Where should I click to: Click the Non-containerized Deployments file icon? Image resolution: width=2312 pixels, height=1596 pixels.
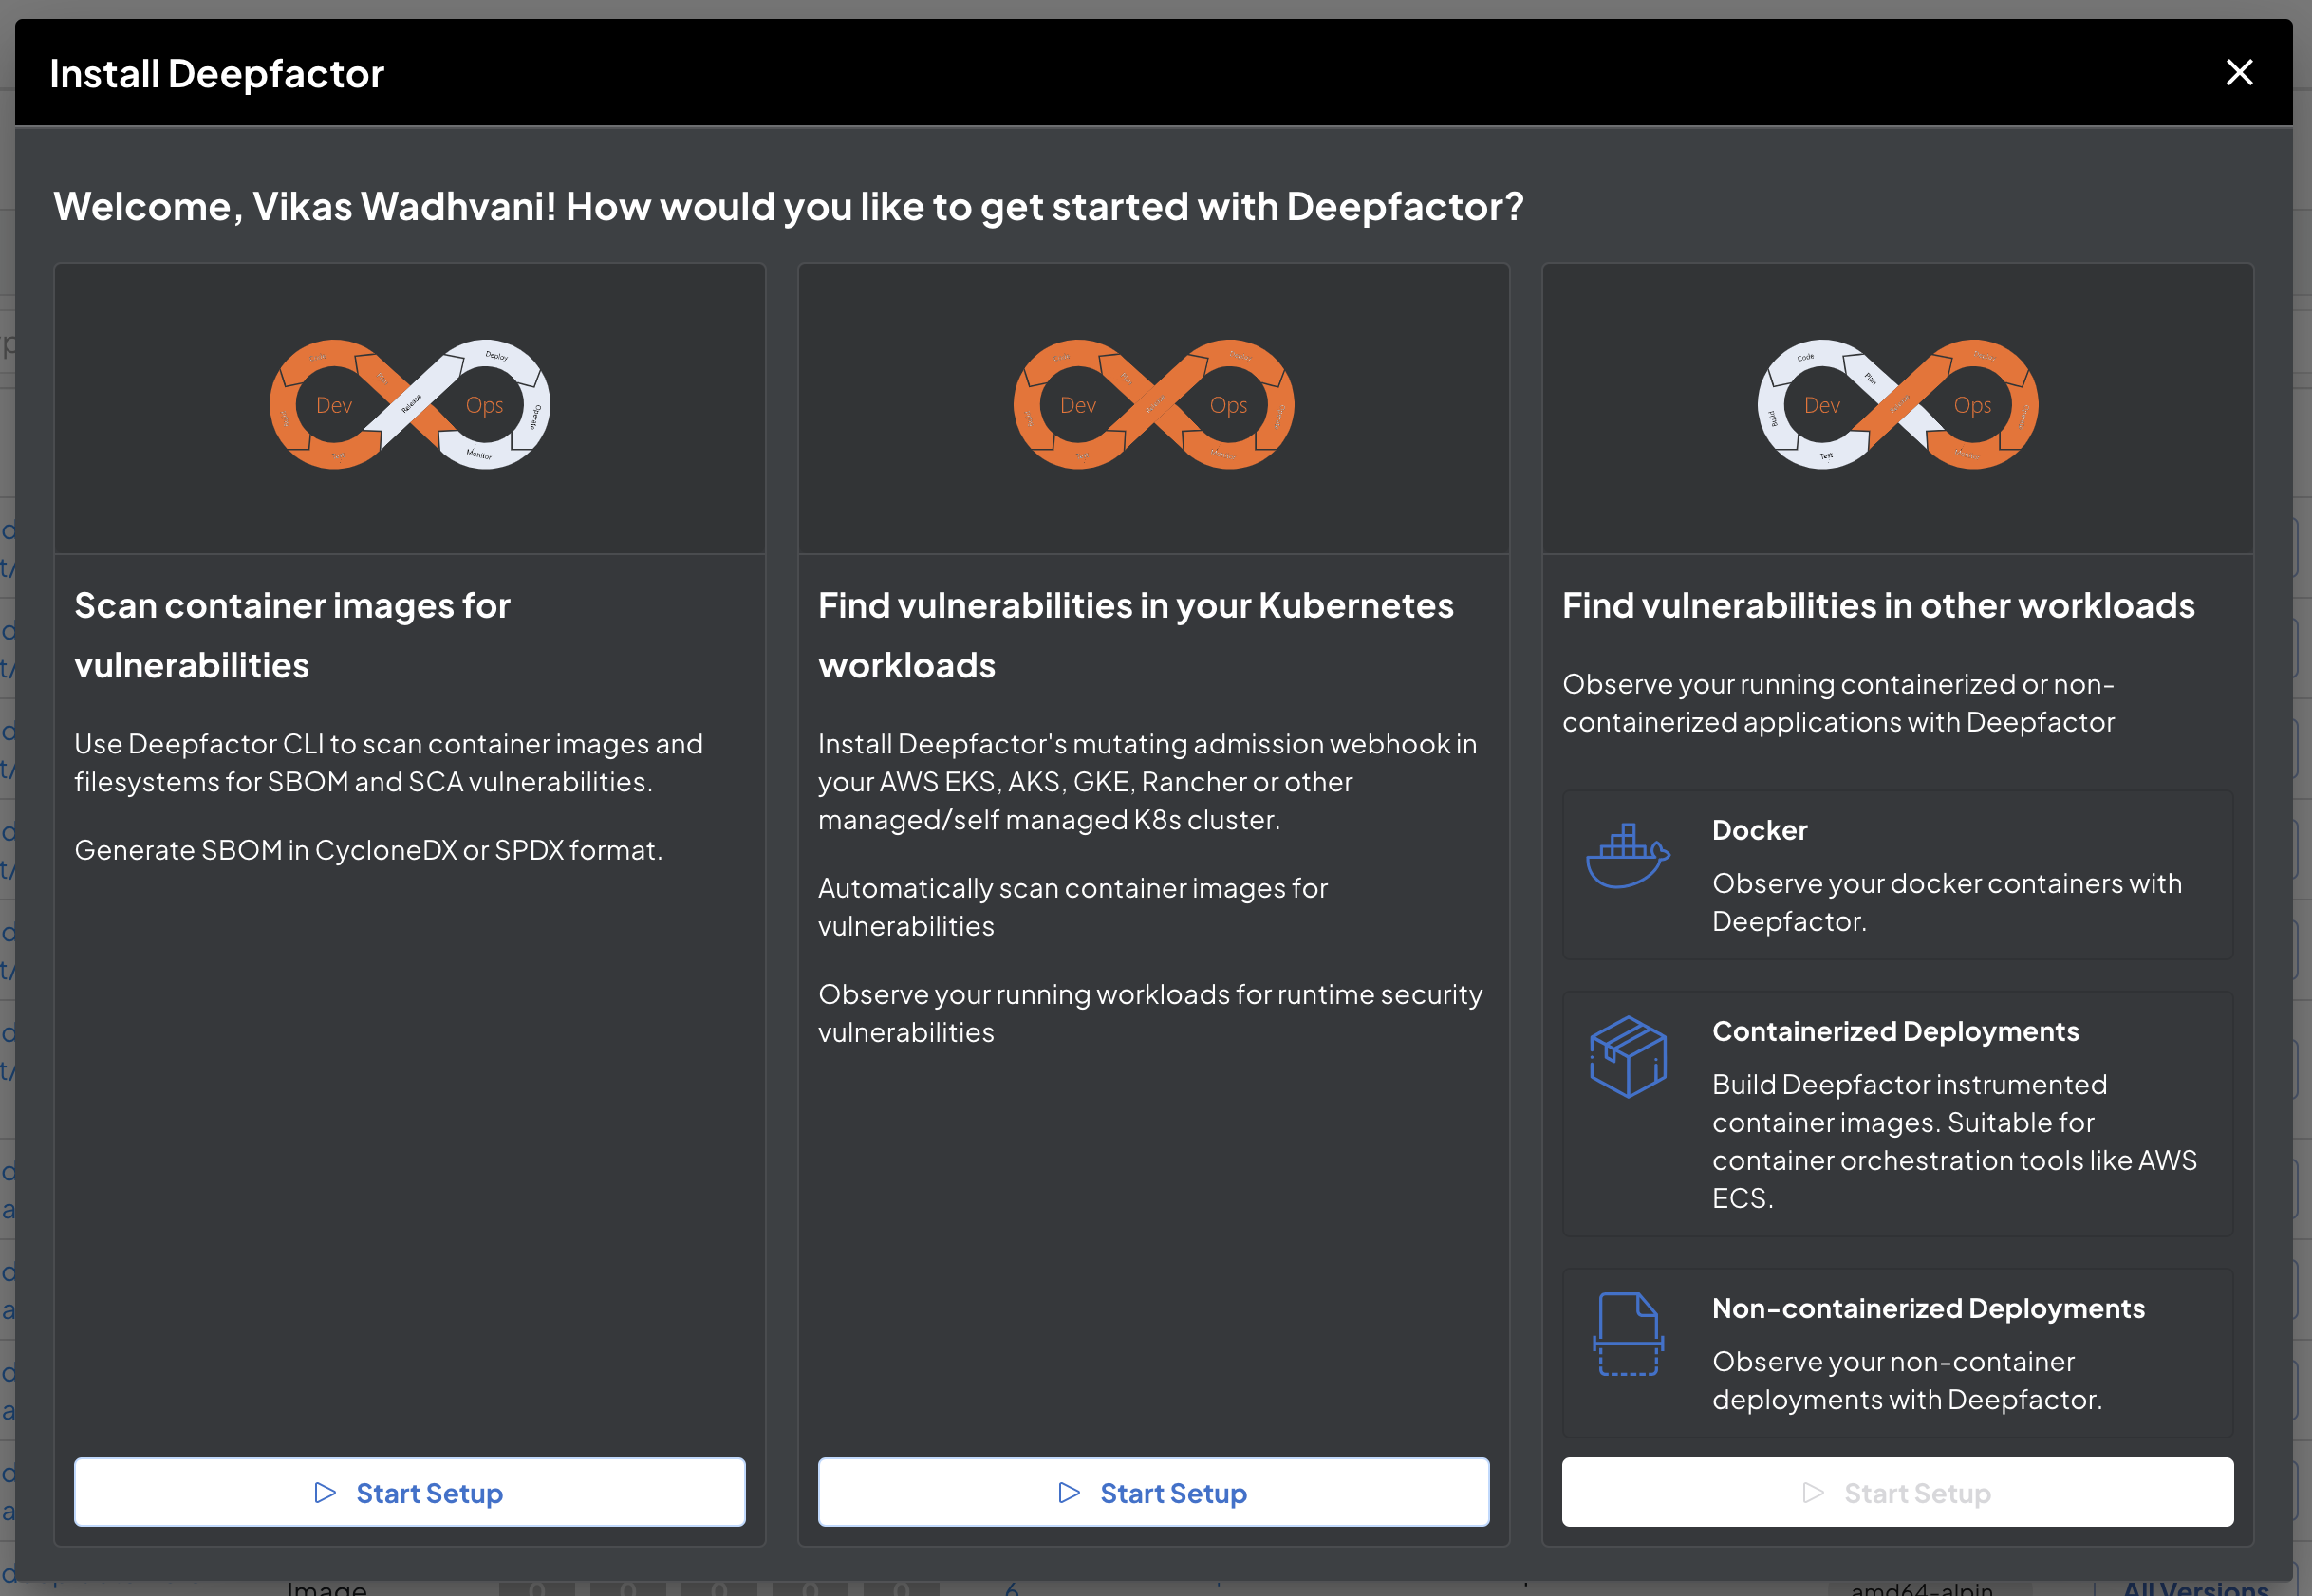(1628, 1334)
